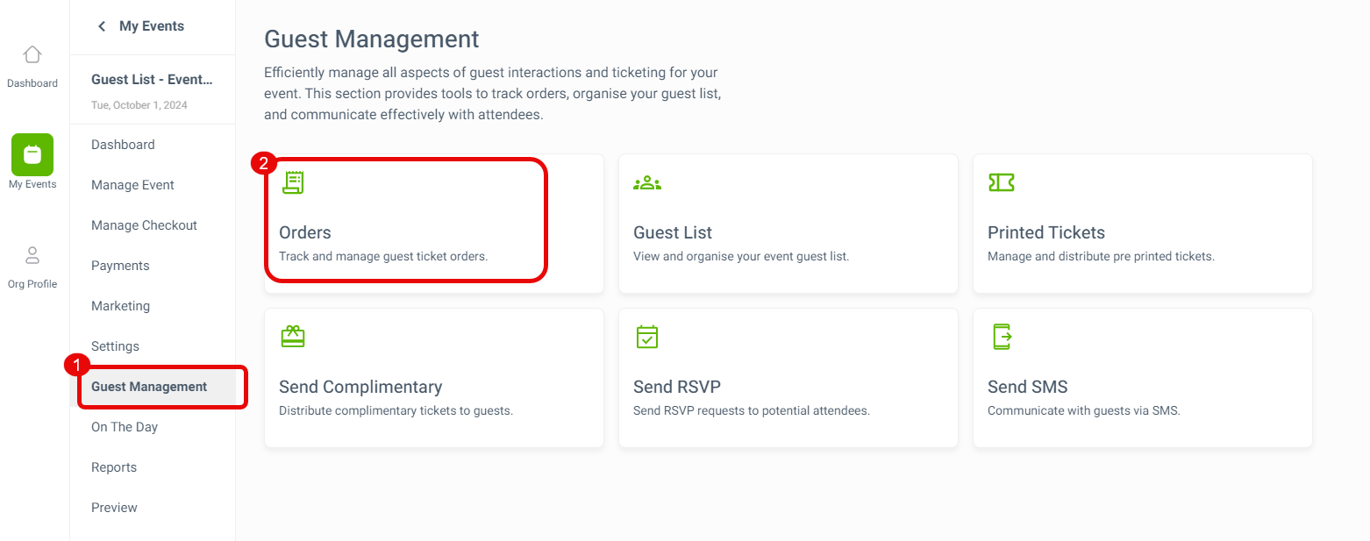
Task: Go to Settings in sidebar
Action: [x=115, y=346]
